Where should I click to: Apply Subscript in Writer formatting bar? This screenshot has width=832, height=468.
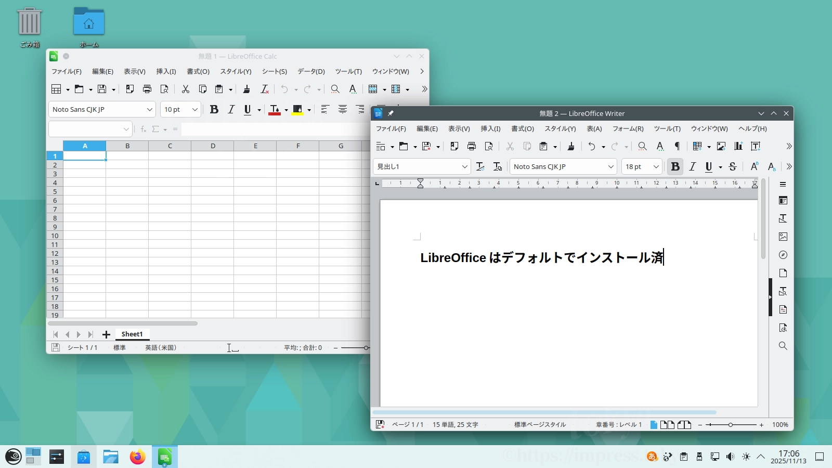pos(772,166)
